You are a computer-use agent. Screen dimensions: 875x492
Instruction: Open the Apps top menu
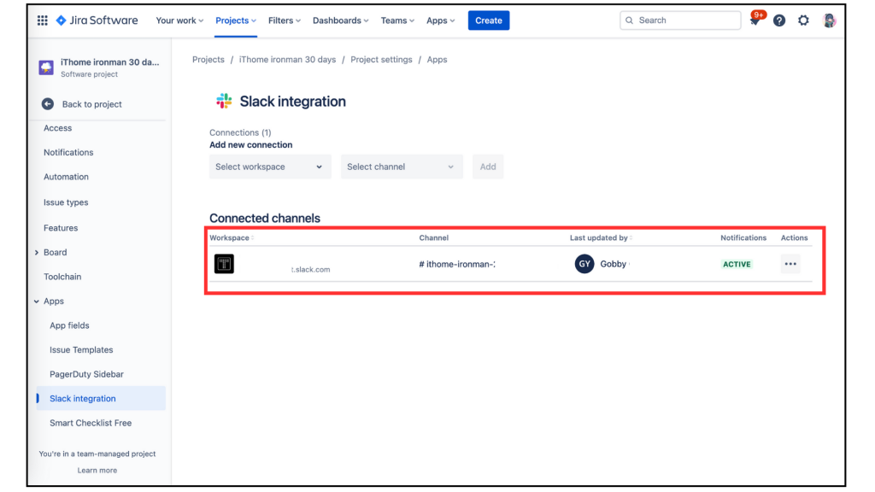(x=440, y=20)
